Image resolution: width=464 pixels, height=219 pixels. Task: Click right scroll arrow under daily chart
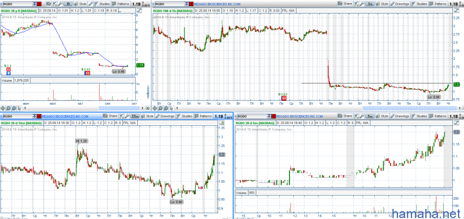142,108
